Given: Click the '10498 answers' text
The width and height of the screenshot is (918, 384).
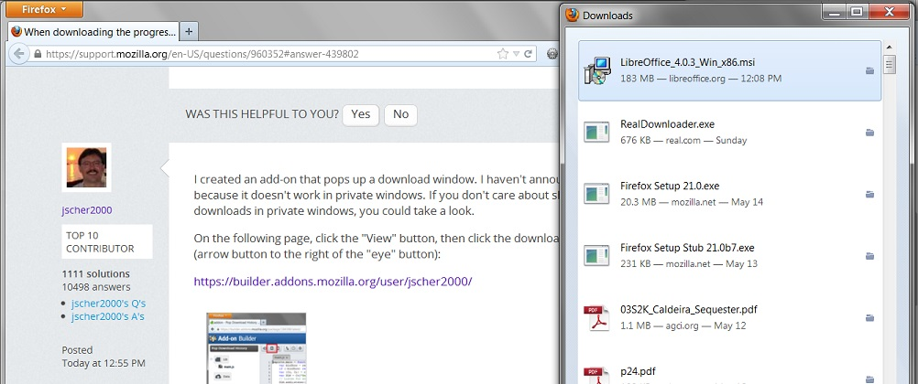Looking at the screenshot, I should (96, 287).
